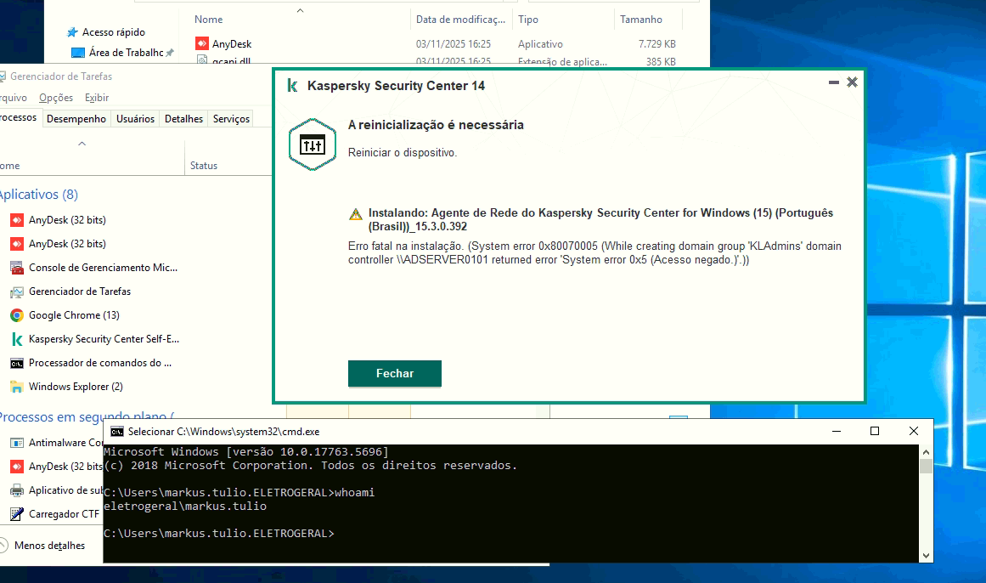
Task: Select Kaspersky Security Center Self-E... icon
Action: (x=17, y=339)
